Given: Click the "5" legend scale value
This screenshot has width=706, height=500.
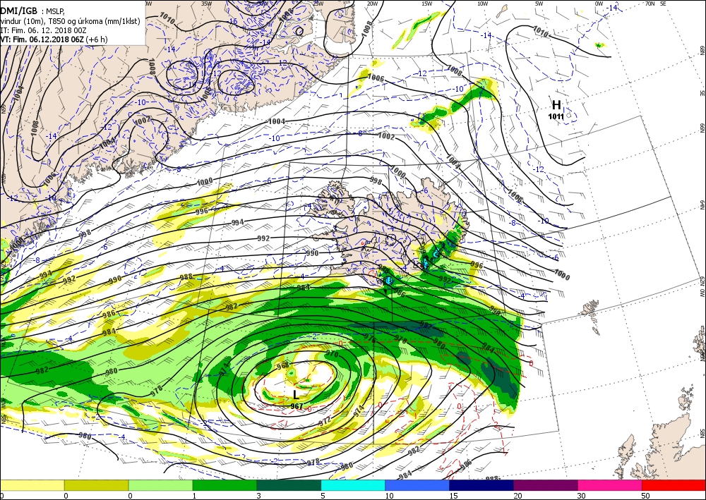Looking at the screenshot, I should [323, 496].
